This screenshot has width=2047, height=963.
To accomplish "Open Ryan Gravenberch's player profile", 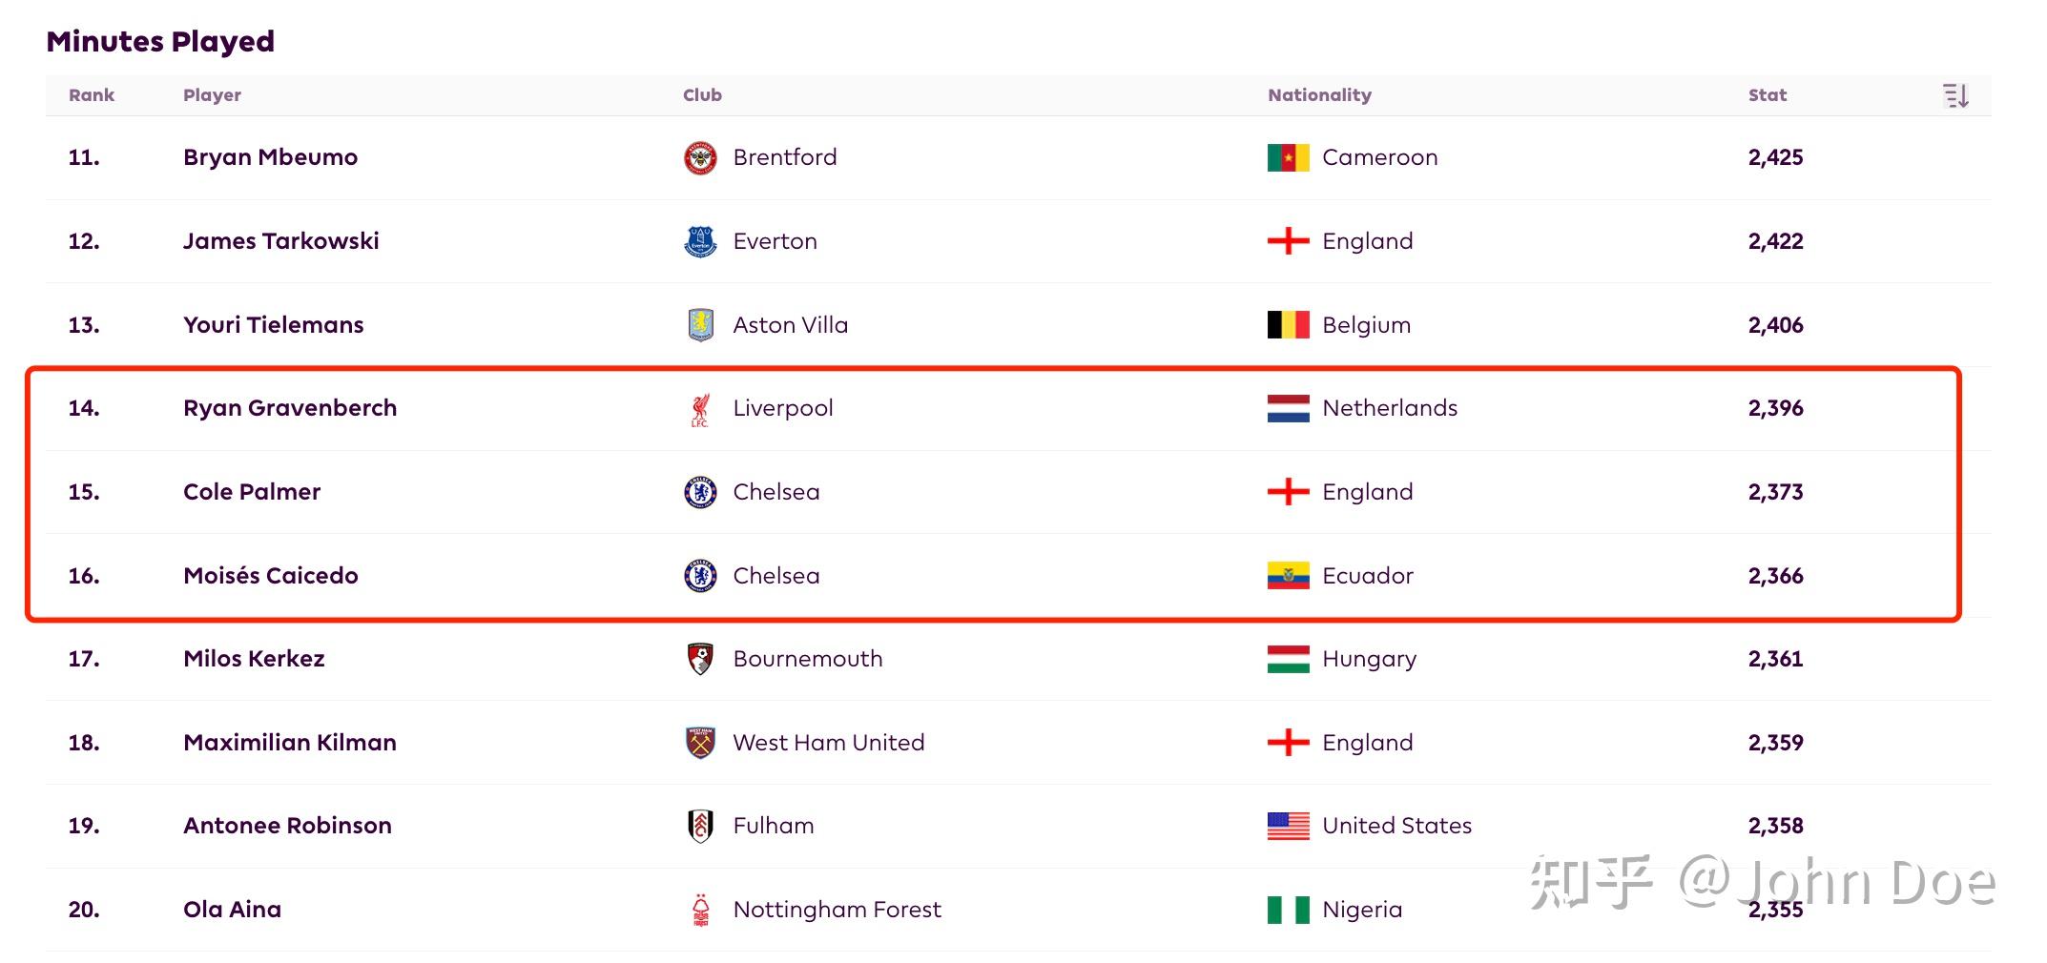I will click(x=290, y=408).
